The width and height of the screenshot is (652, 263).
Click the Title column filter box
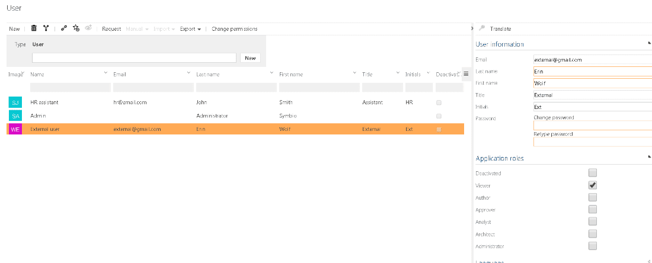[382, 87]
